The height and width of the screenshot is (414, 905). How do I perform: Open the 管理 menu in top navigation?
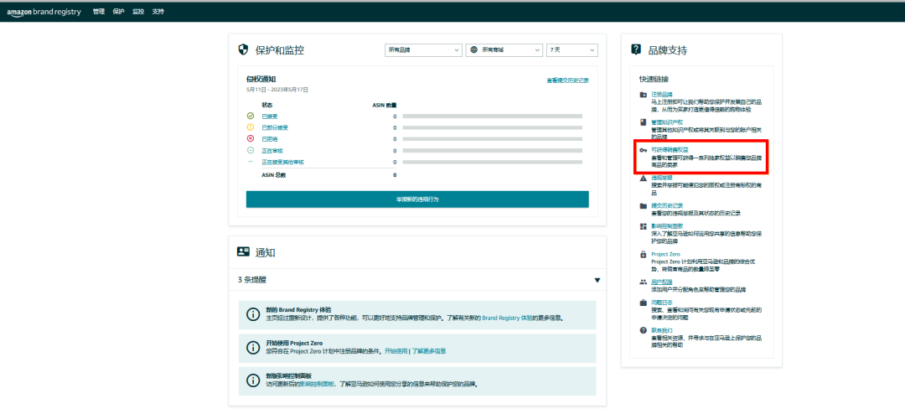pos(99,13)
